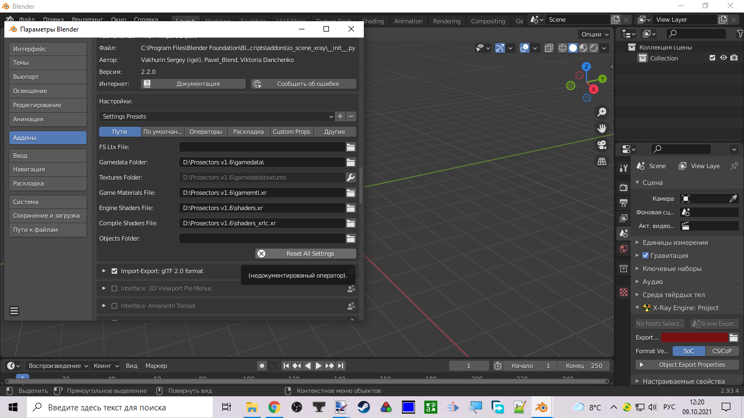
Task: Open the Кеинг dropdown in the timeline
Action: tap(106, 366)
